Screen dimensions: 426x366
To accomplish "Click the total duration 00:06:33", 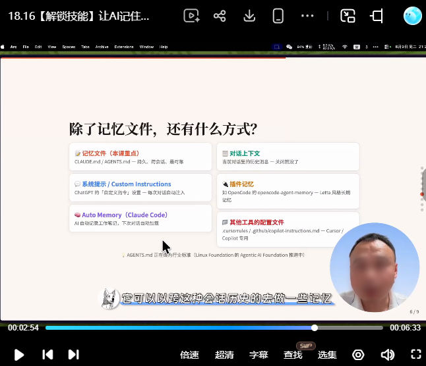I will 405,328.
